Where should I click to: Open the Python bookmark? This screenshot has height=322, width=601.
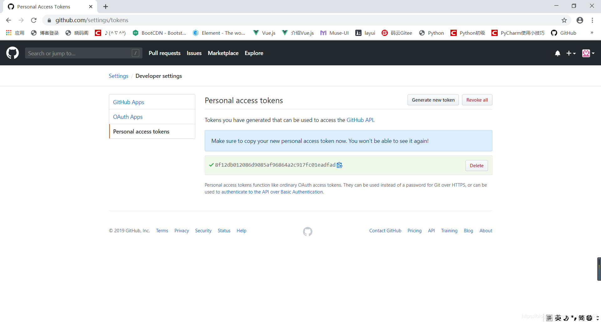pos(431,33)
